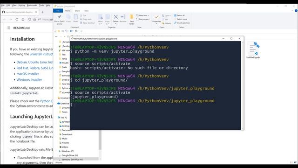Image resolution: width=298 pixels, height=168 pixels.
Task: Click Pin to Quick access in Explorer ribbon
Action: (59, 20)
